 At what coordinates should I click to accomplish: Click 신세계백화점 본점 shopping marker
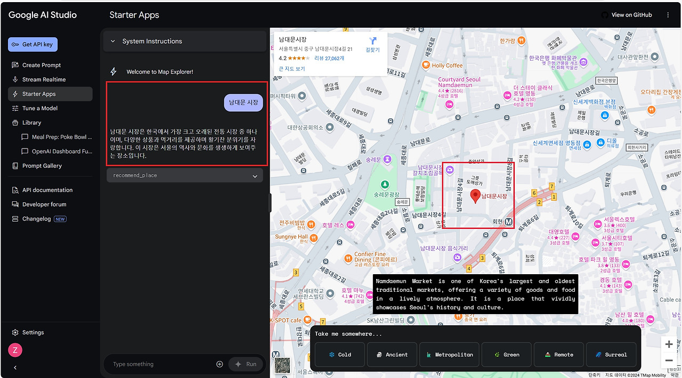(x=606, y=114)
